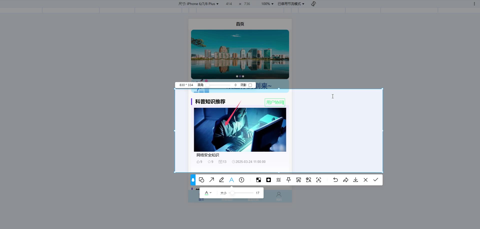Image resolution: width=480 pixels, height=229 pixels.
Task: Run OCR text recognition tool
Action: pos(318,180)
